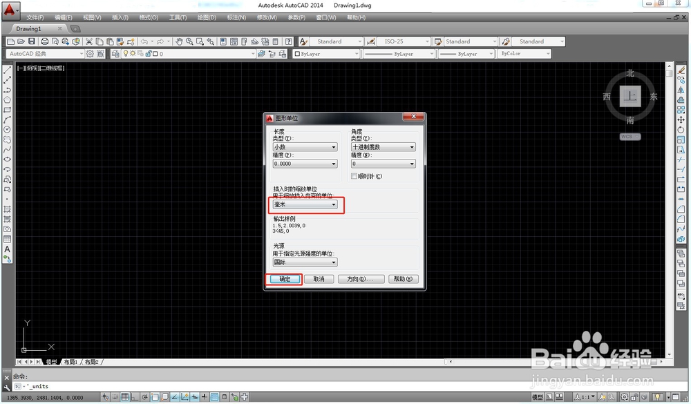Open the length type dropdown
Image resolution: width=691 pixels, height=404 pixels.
pyautogui.click(x=305, y=147)
